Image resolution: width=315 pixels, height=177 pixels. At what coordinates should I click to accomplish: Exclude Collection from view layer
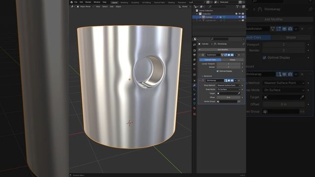coord(236,14)
